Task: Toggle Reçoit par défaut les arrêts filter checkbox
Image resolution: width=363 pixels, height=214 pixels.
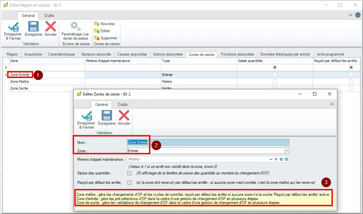Action: point(351,68)
